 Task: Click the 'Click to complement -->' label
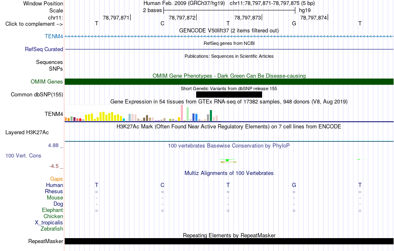[34, 24]
